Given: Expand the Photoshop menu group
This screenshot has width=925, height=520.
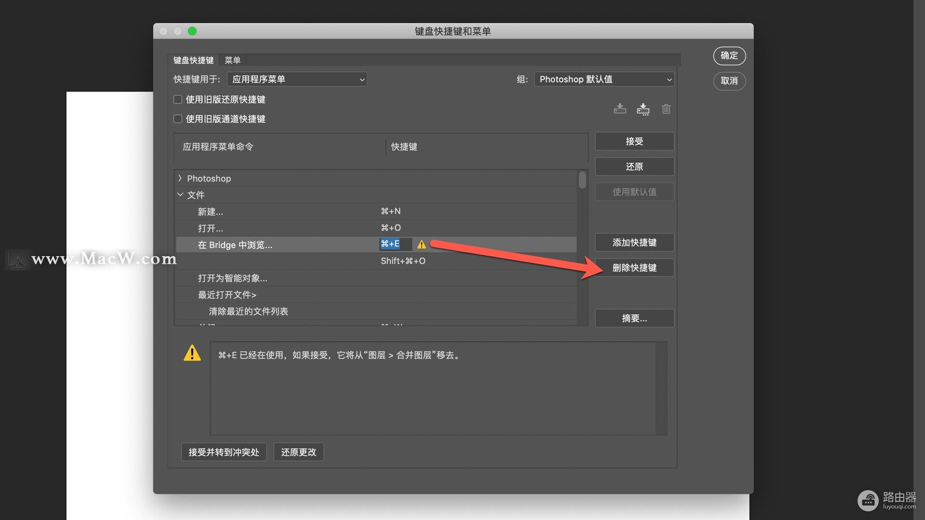Looking at the screenshot, I should pos(180,178).
